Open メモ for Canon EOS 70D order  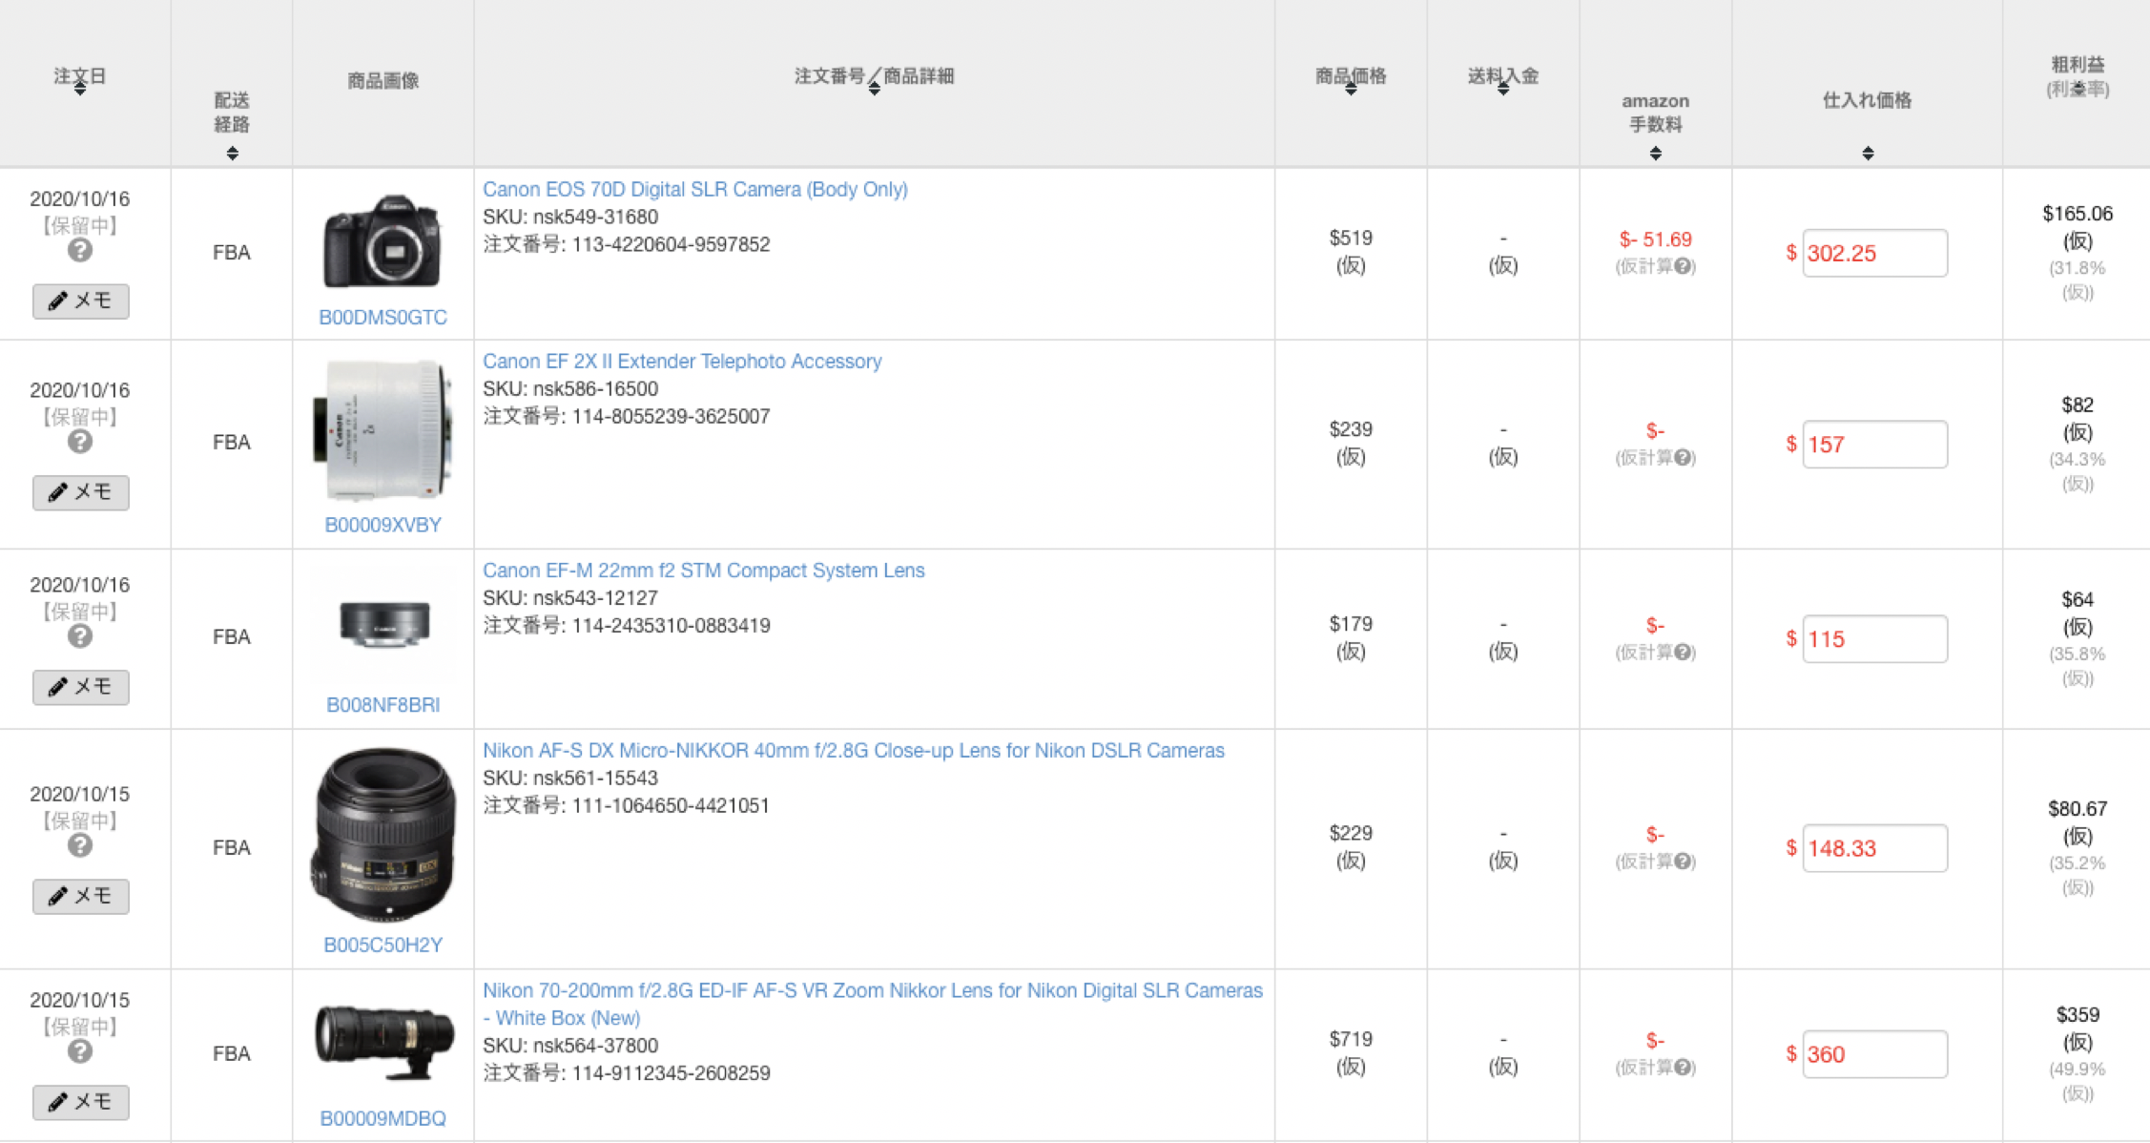click(x=80, y=301)
